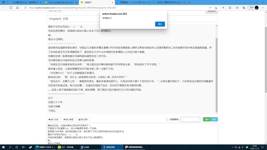Open the Windows Start menu
This screenshot has width=267, height=150.
pos(3,147)
